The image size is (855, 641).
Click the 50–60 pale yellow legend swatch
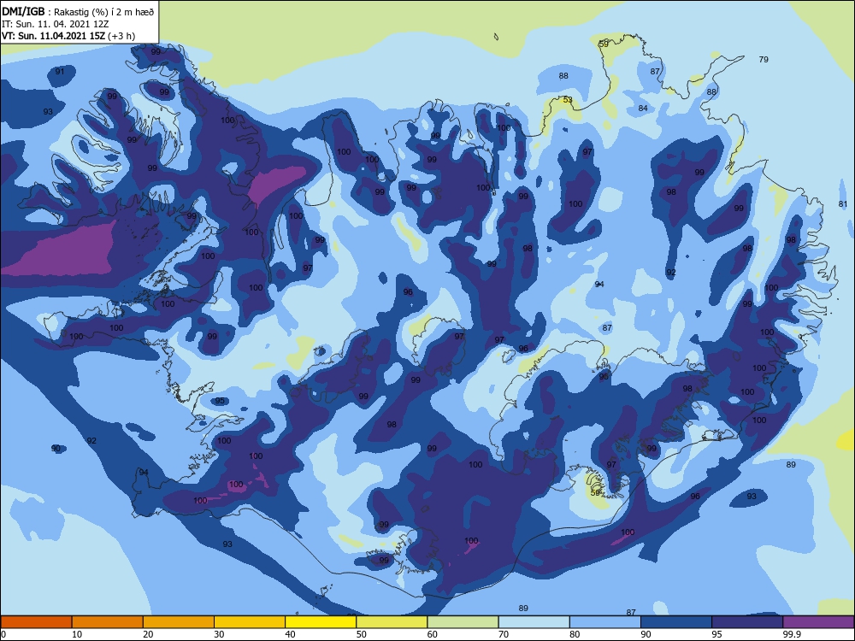(392, 622)
